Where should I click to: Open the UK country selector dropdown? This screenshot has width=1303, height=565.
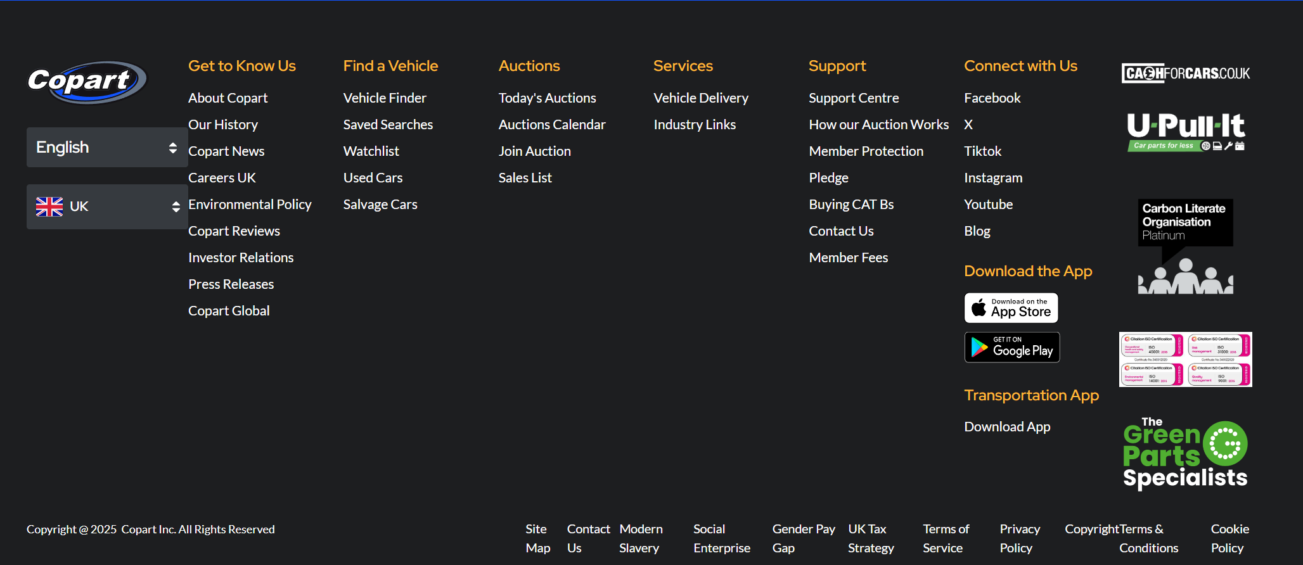click(107, 206)
